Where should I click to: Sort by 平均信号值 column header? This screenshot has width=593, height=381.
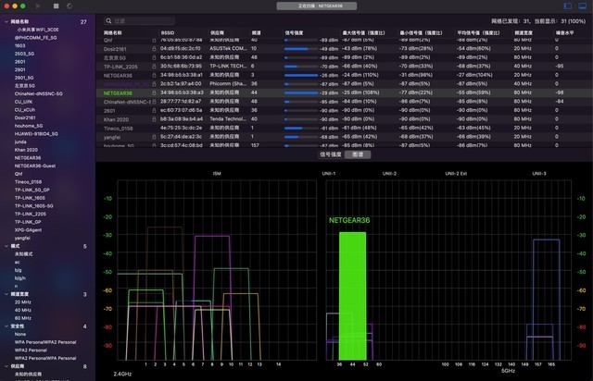point(478,33)
